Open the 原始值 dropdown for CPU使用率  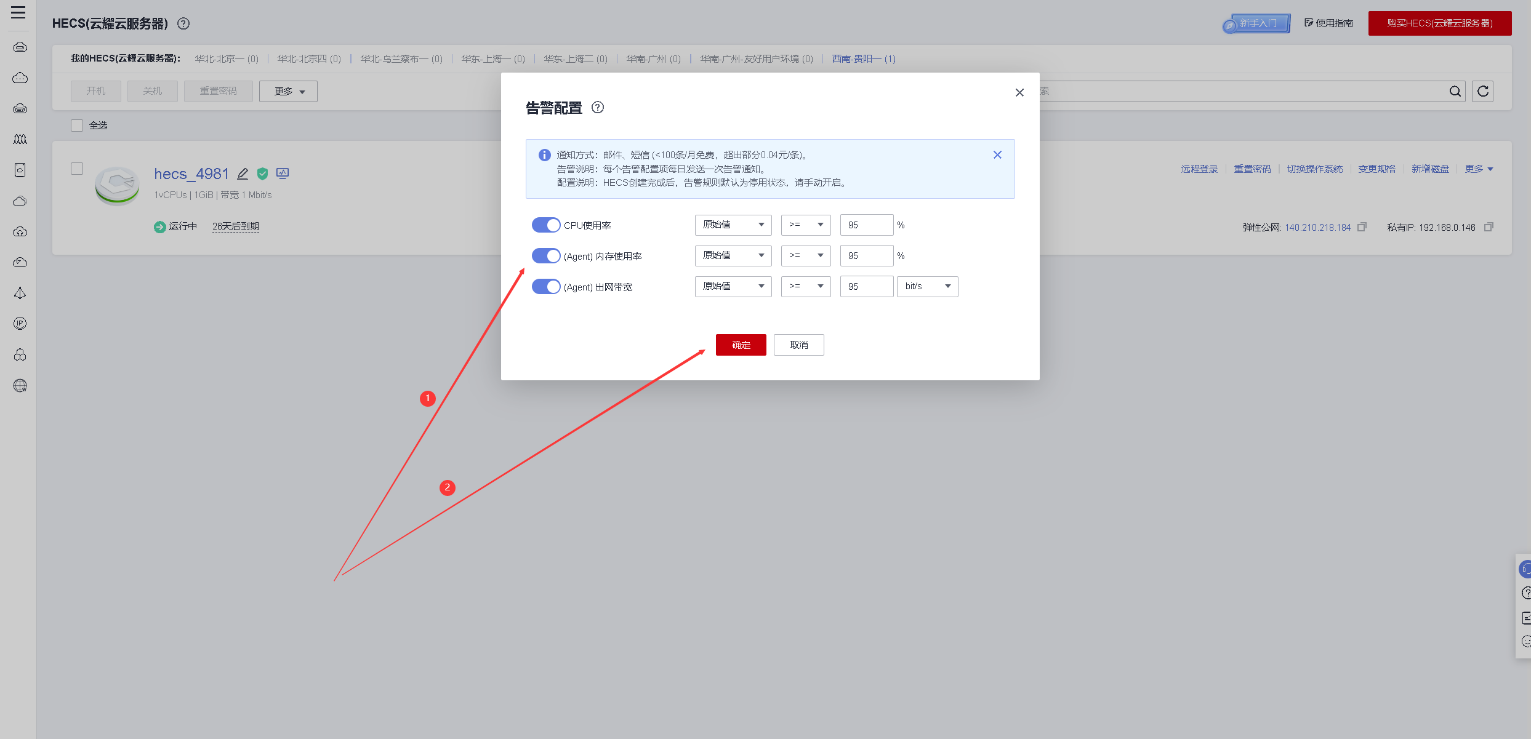click(x=733, y=225)
